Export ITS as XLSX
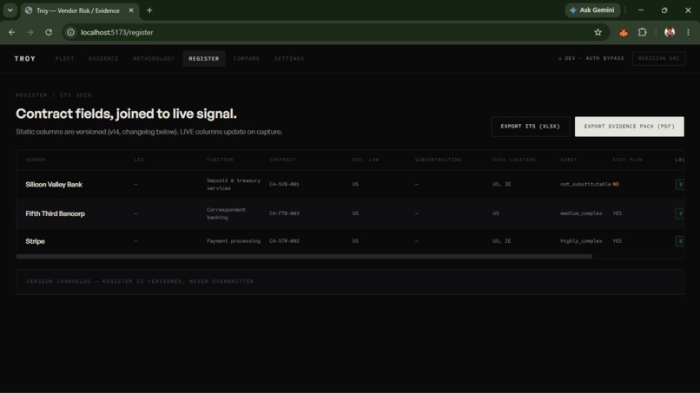 click(531, 127)
